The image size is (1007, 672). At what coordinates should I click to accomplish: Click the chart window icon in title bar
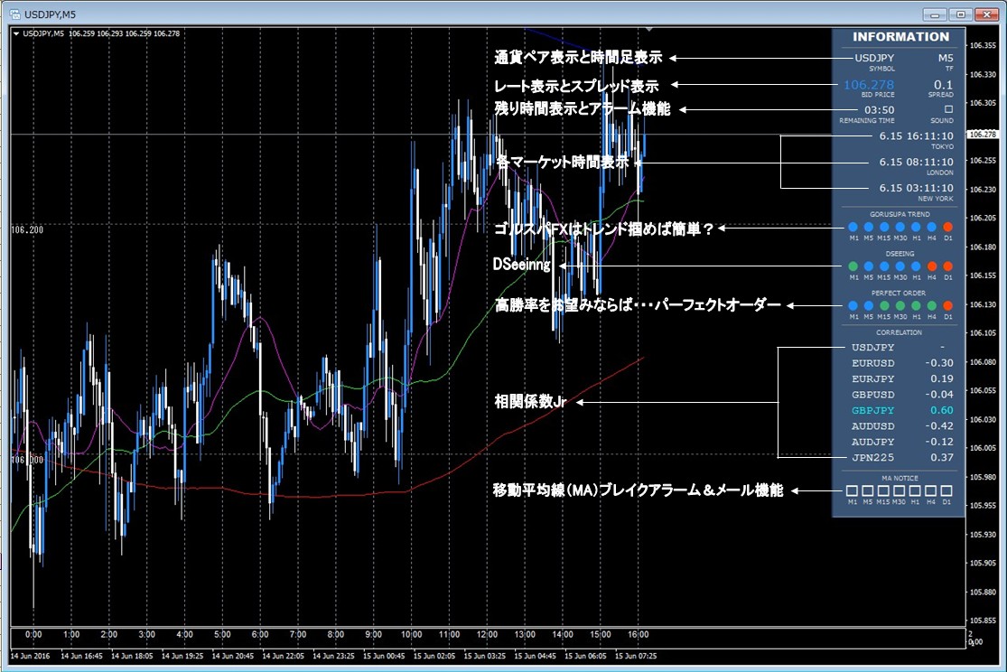click(x=14, y=14)
